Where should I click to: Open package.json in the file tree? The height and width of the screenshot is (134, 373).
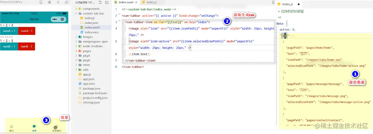(92, 89)
